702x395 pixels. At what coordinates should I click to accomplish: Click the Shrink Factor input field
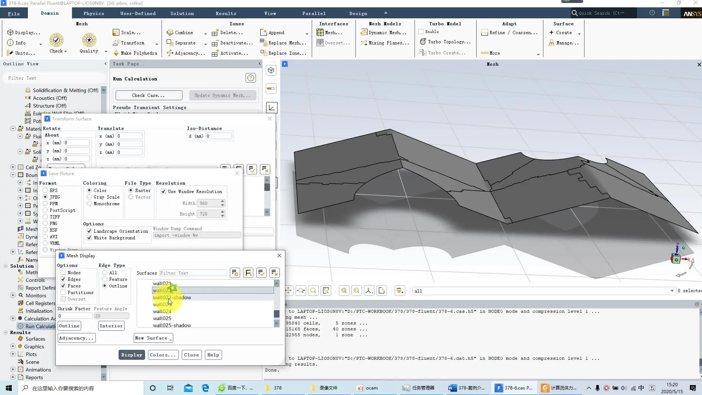pyautogui.click(x=75, y=316)
